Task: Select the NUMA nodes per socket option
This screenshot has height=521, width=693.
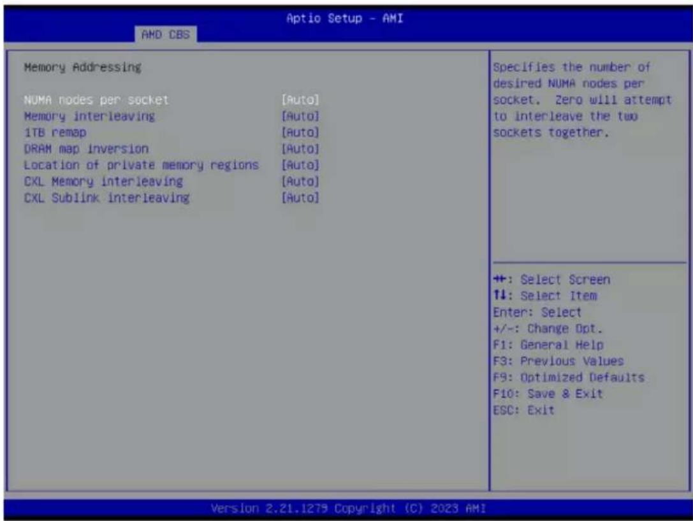Action: 96,100
